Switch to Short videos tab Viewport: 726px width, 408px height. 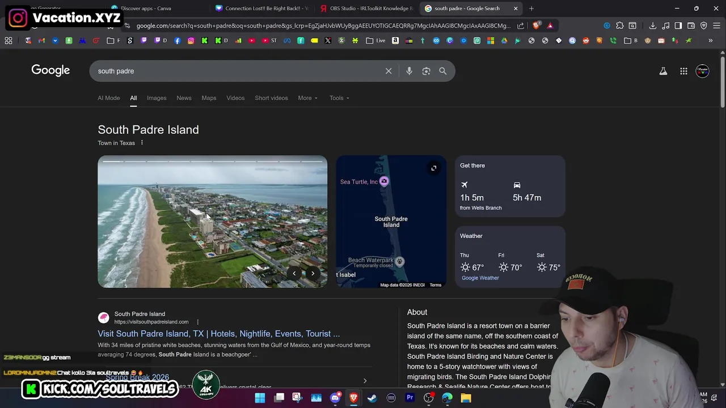pos(271,98)
